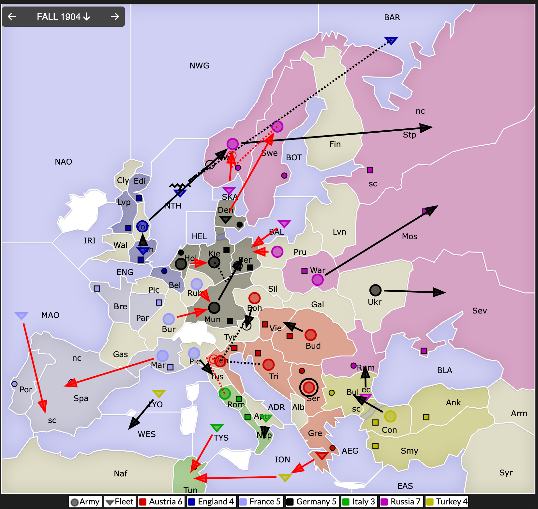Click the English fleet in BAR
Viewport: 538px width, 509px height.
[x=391, y=41]
